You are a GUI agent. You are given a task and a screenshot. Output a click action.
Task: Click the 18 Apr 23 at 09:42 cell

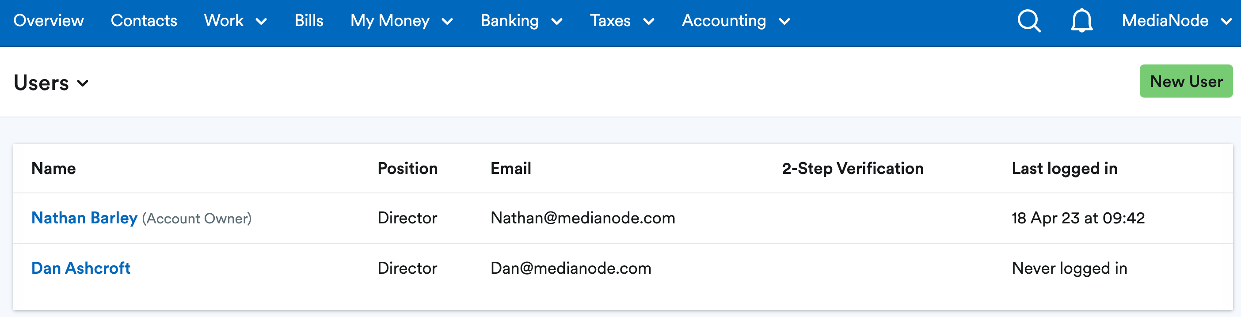[1078, 218]
